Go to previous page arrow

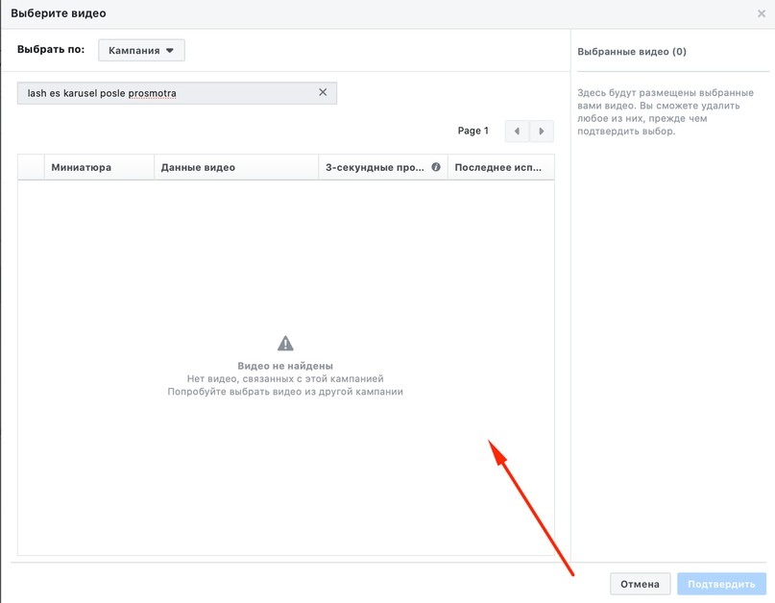[x=517, y=131]
